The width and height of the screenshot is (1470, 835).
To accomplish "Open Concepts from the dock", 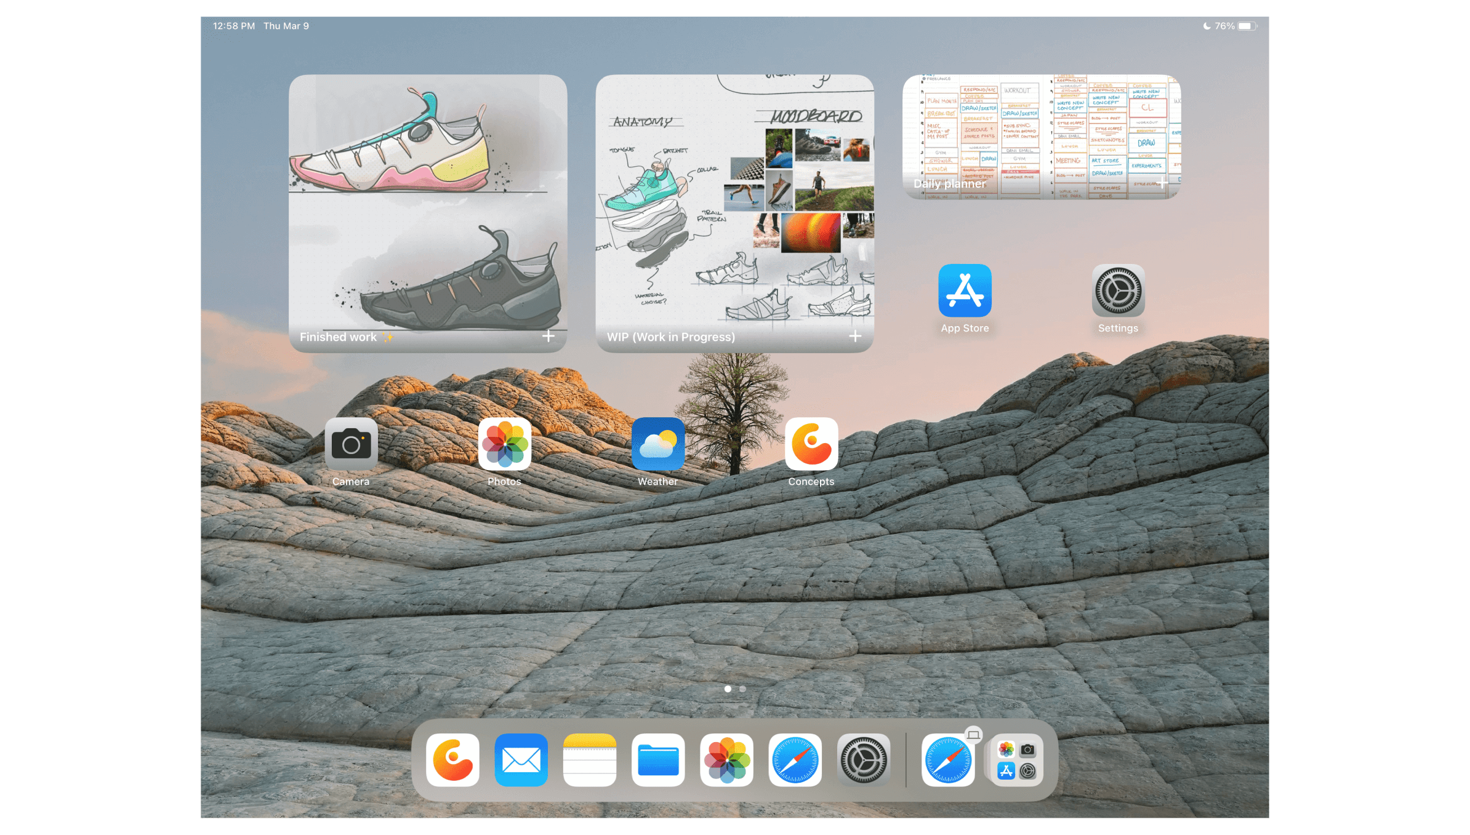I will point(452,759).
